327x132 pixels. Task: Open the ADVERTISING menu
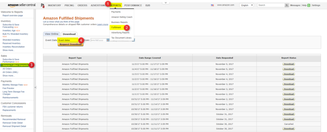(x=98, y=5)
